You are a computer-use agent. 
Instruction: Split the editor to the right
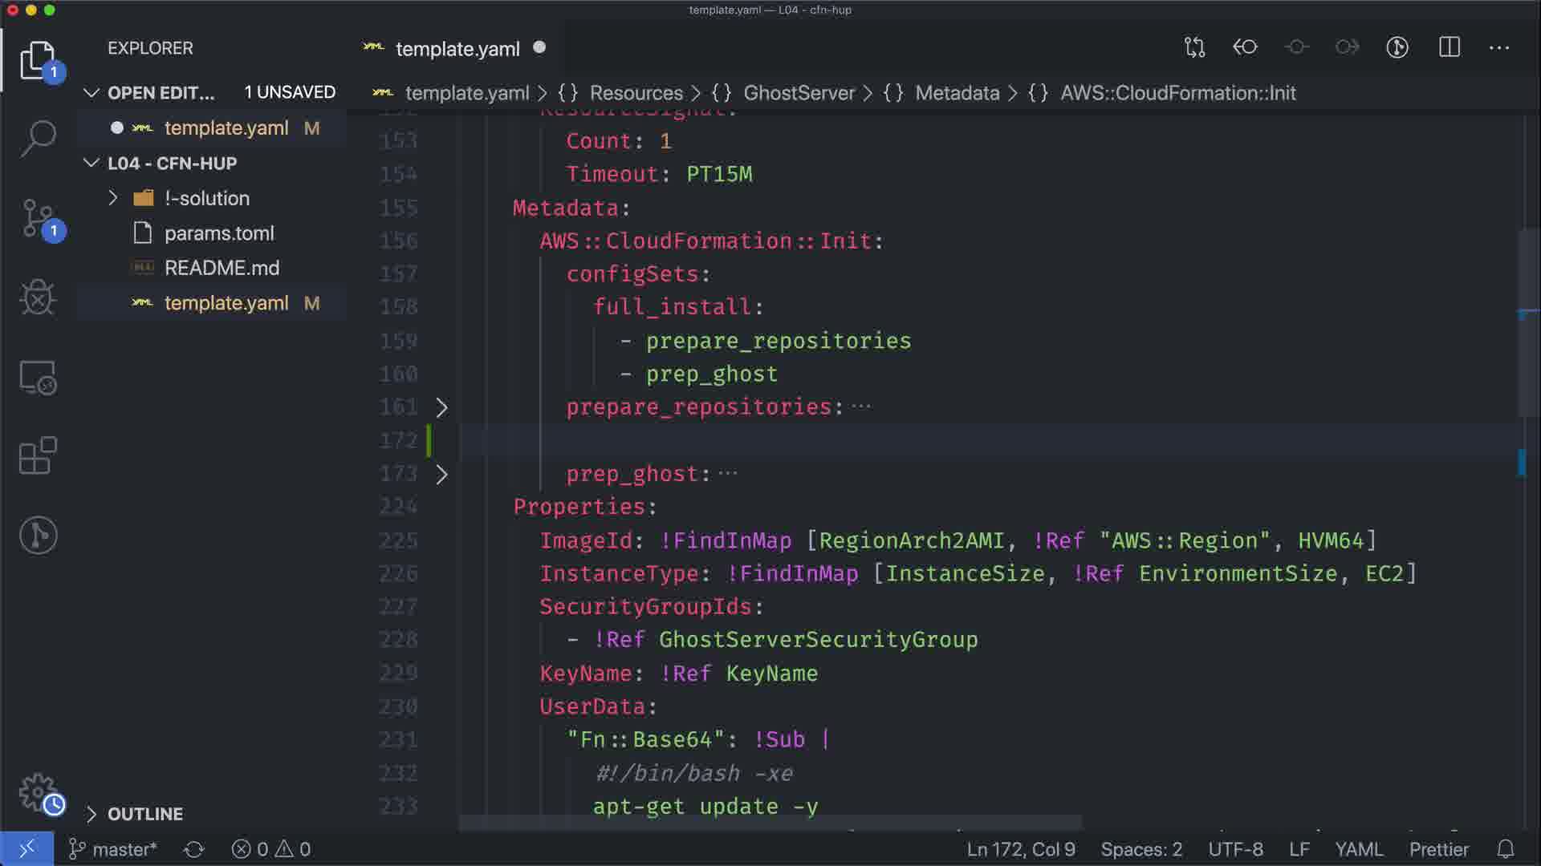click(1449, 47)
